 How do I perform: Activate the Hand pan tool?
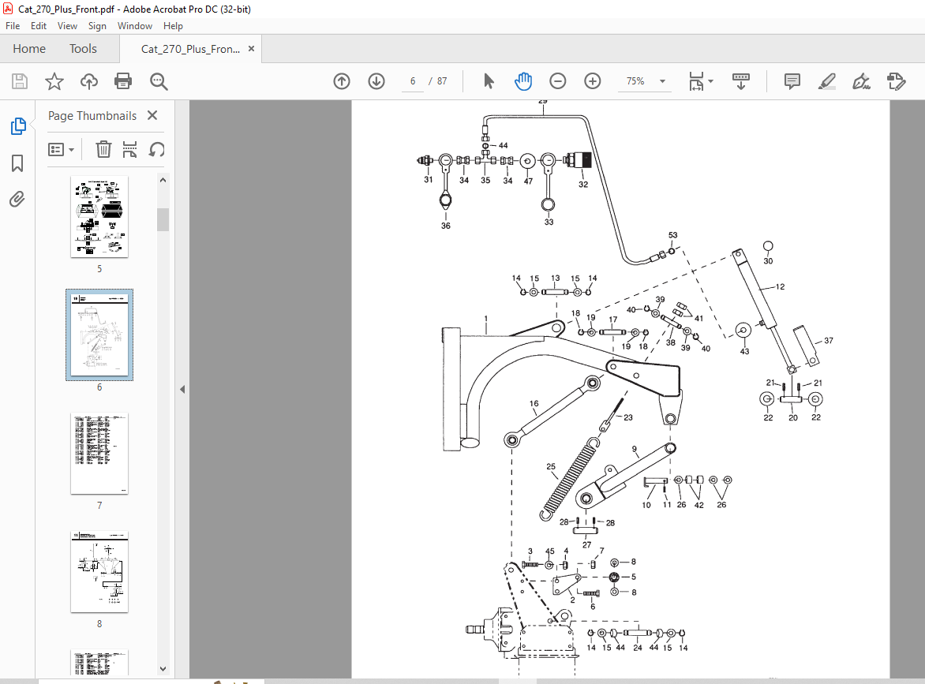(x=523, y=81)
